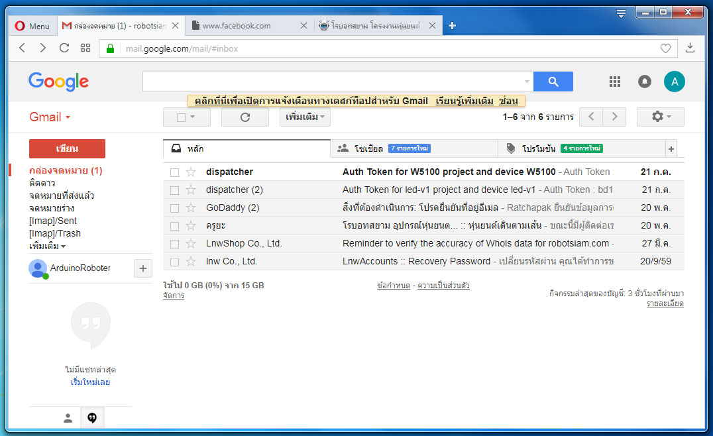This screenshot has width=713, height=436.
Task: Open the Opera tab menu icon
Action: tap(621, 13)
